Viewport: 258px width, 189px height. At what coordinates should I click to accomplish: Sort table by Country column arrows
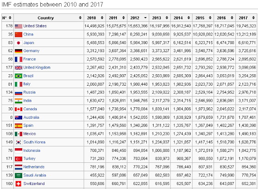(x=80, y=18)
